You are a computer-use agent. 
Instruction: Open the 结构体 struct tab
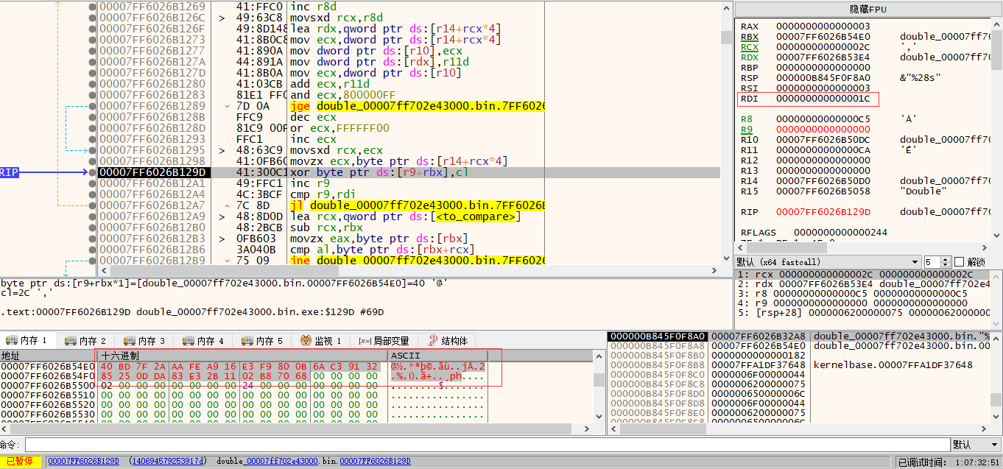click(x=447, y=341)
